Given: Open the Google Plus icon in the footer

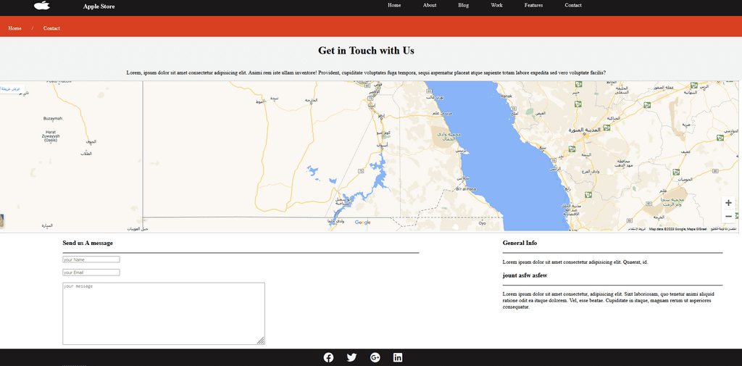Looking at the screenshot, I should click(x=375, y=357).
